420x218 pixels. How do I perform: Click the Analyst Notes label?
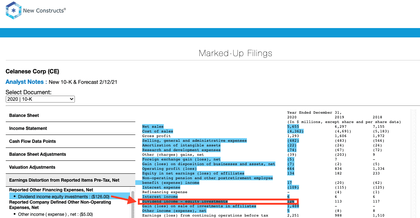pyautogui.click(x=26, y=82)
